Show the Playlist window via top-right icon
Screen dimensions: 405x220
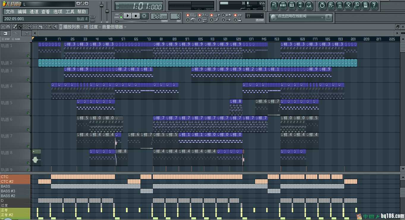pyautogui.click(x=274, y=5)
